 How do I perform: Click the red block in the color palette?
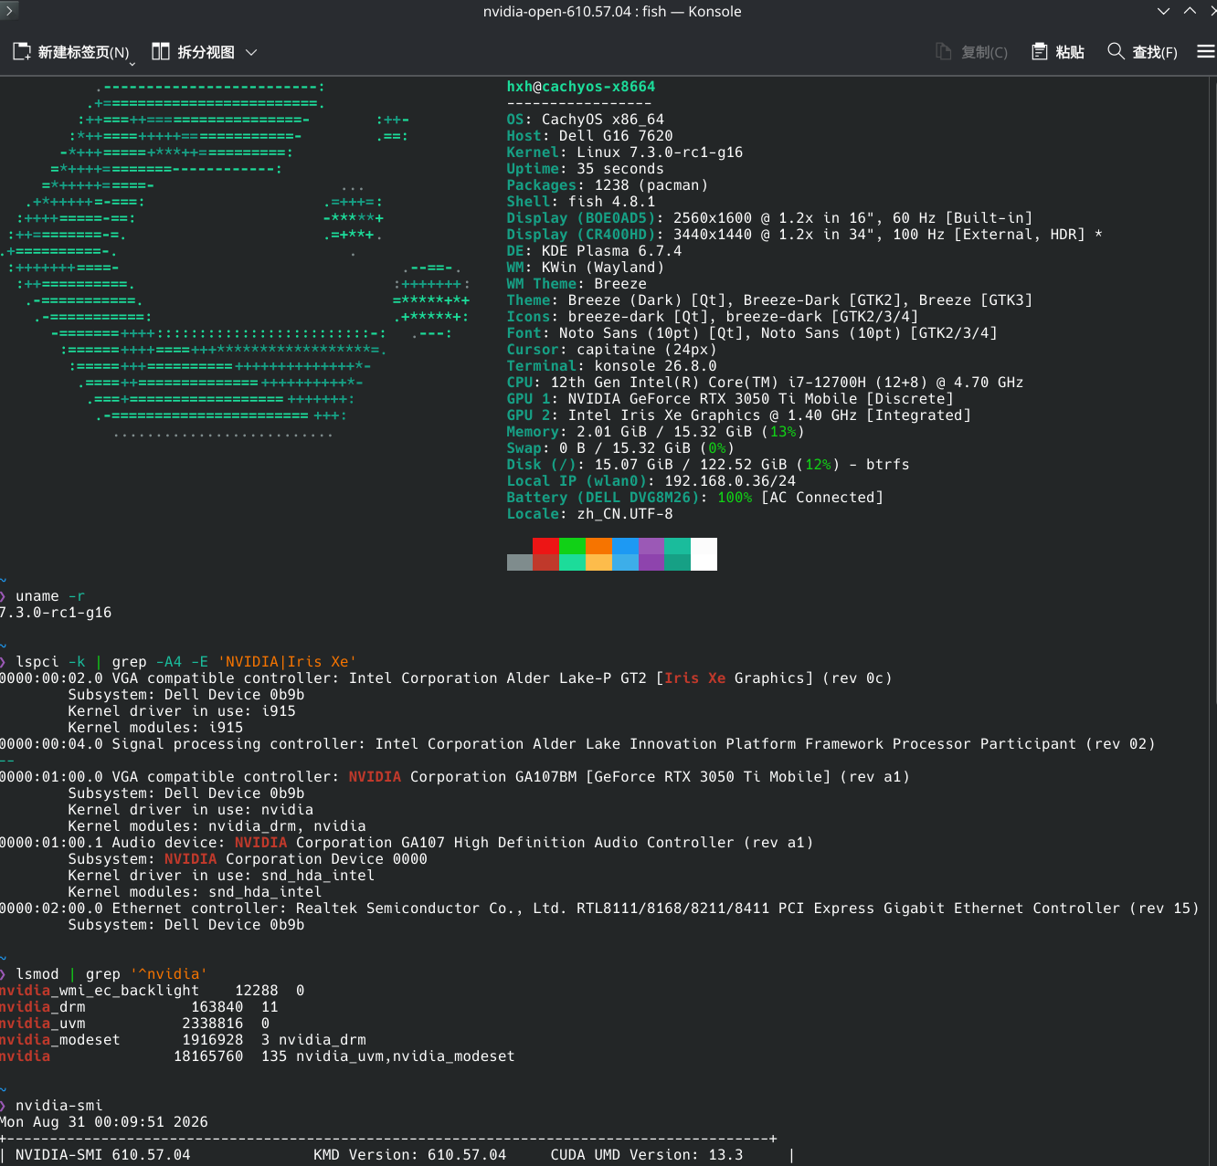click(x=545, y=554)
